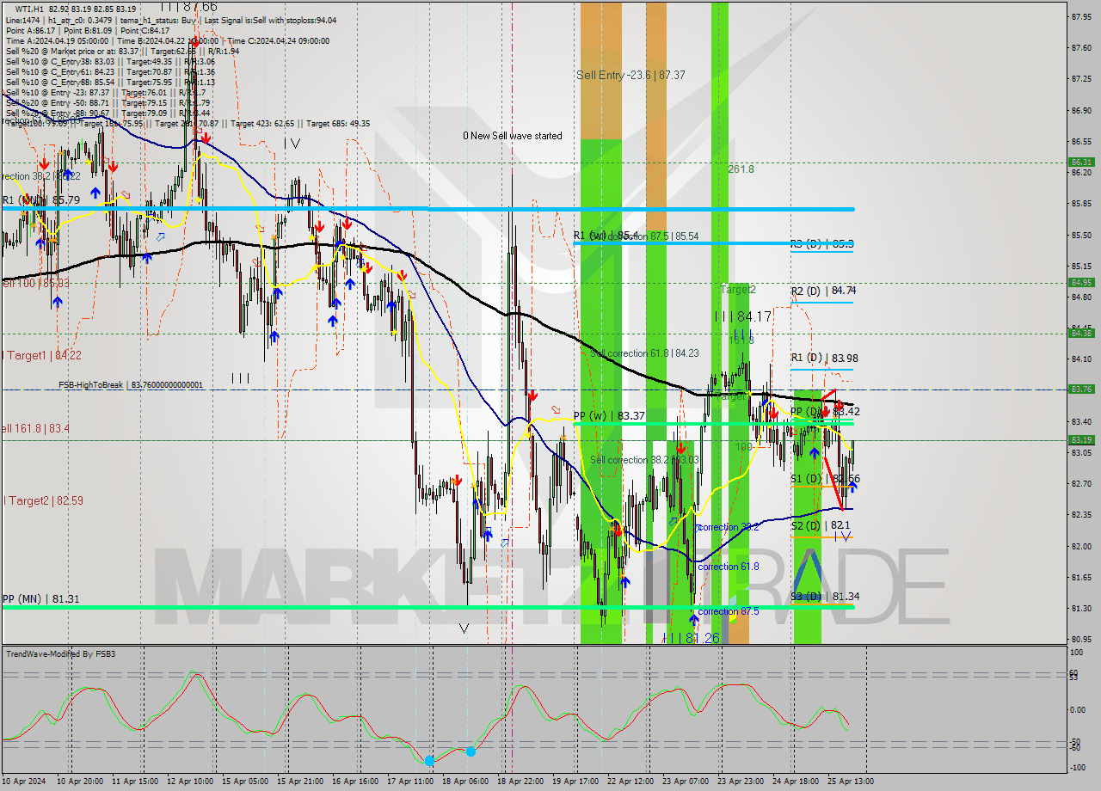Screen dimensions: 1101x791
Task: Click the 'S2 (D) | 82.1' support label
Action: 821,525
